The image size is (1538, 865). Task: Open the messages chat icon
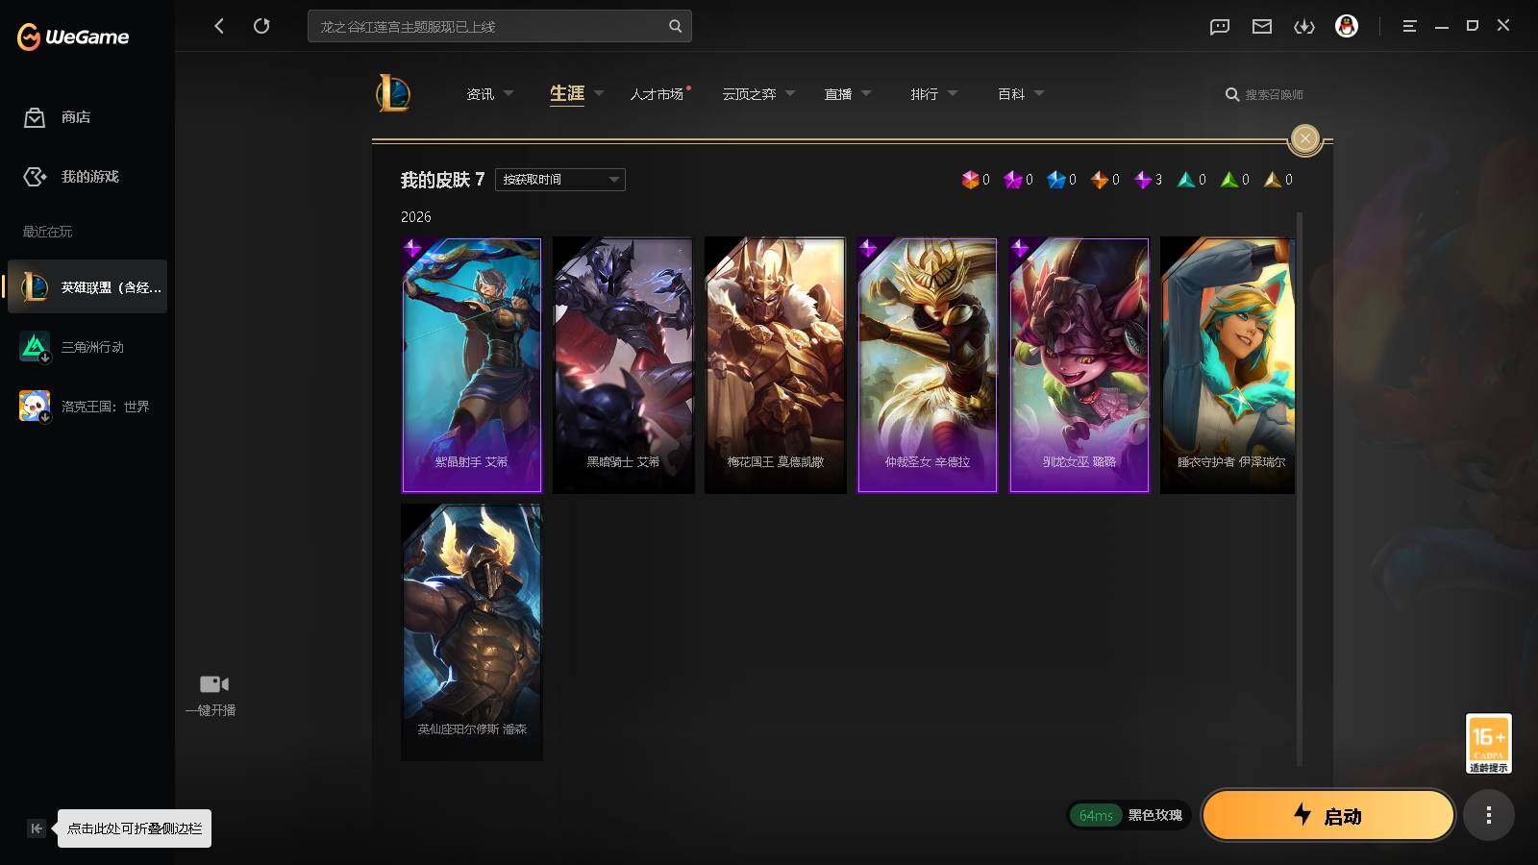click(1220, 27)
